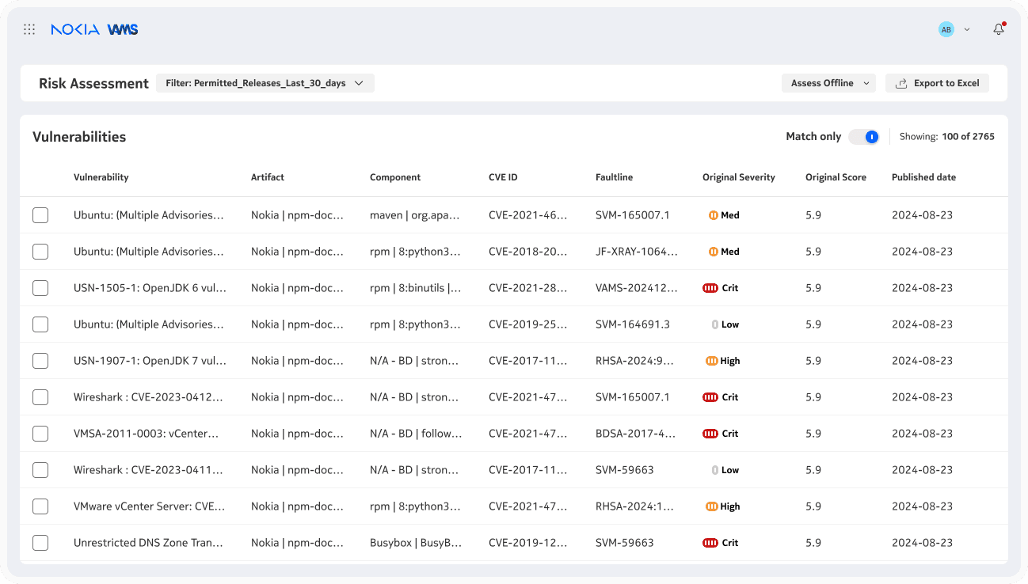Open notifications bell icon
1028x584 pixels.
click(x=999, y=29)
